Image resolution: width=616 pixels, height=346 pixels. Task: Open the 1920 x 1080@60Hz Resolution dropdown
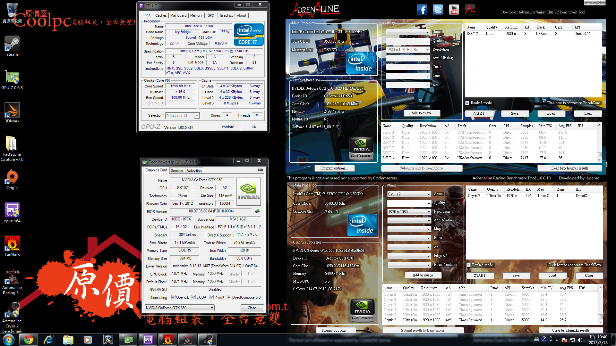pos(408,50)
